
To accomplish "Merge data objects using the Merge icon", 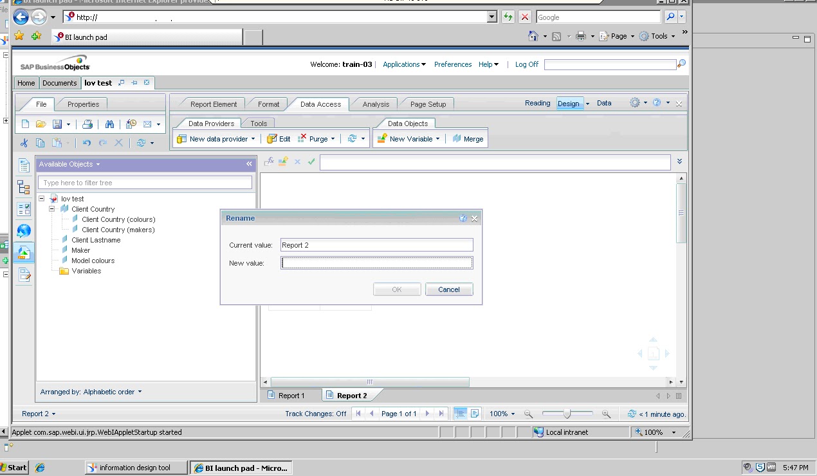I will coord(468,138).
